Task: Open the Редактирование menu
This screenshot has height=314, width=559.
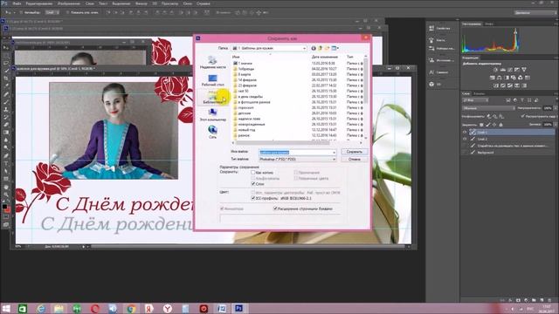Action: pyautogui.click(x=39, y=3)
